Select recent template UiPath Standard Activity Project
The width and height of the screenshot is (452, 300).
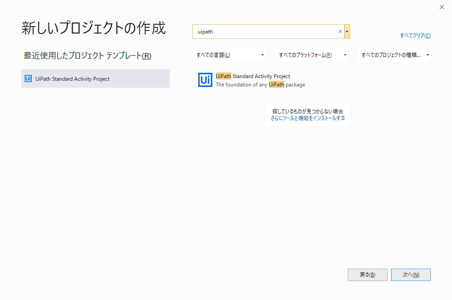[x=95, y=79]
